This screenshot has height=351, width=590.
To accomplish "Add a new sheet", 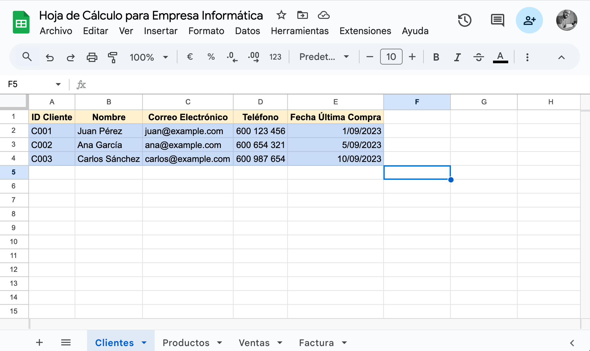I will [x=39, y=342].
